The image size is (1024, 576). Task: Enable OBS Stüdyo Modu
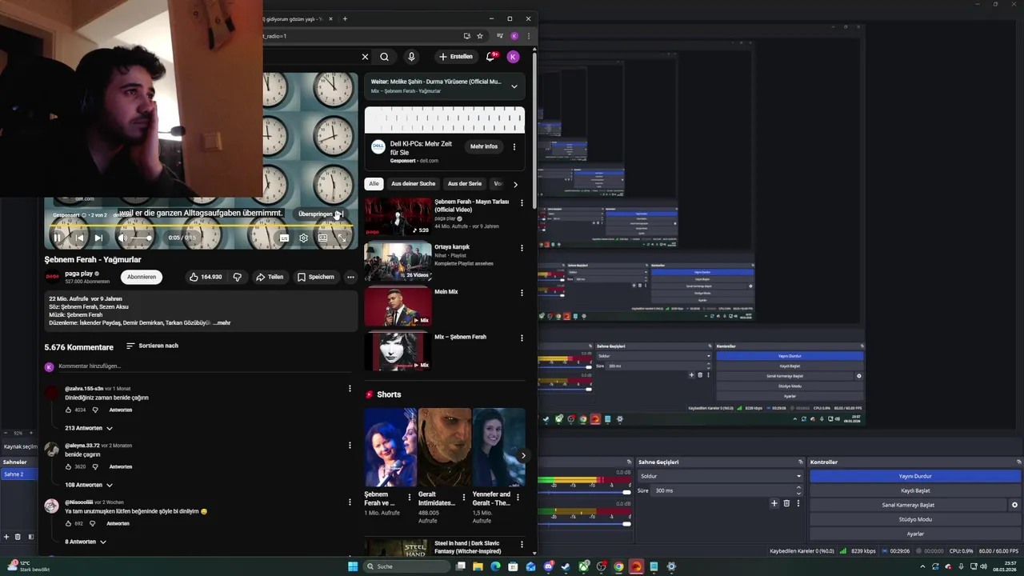point(915,519)
